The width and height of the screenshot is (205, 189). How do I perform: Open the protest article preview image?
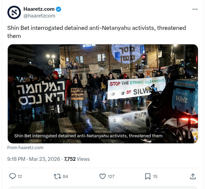pos(103,94)
